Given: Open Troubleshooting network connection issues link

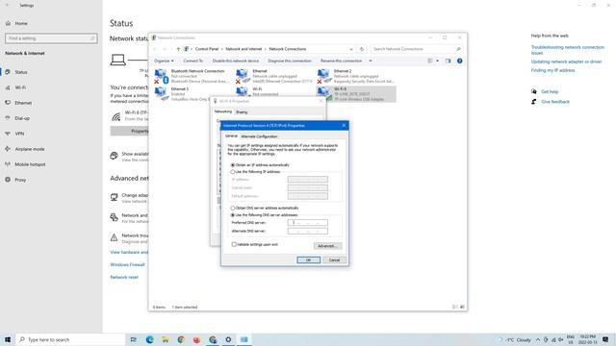Looking at the screenshot, I should (x=567, y=50).
